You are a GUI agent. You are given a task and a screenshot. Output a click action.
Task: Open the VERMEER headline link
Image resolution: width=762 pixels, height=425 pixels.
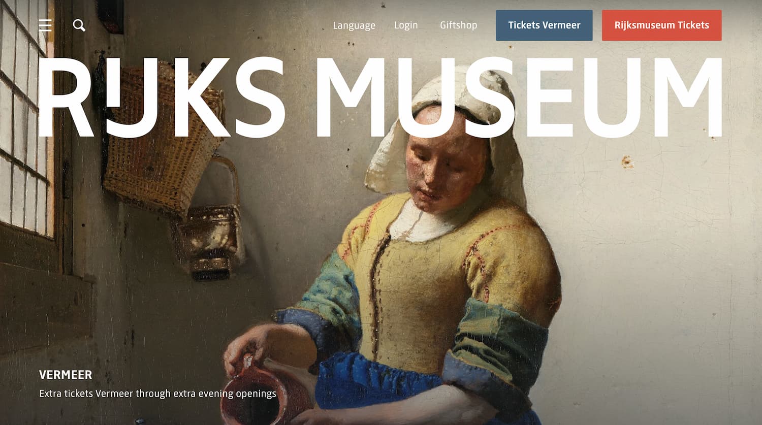tap(66, 375)
